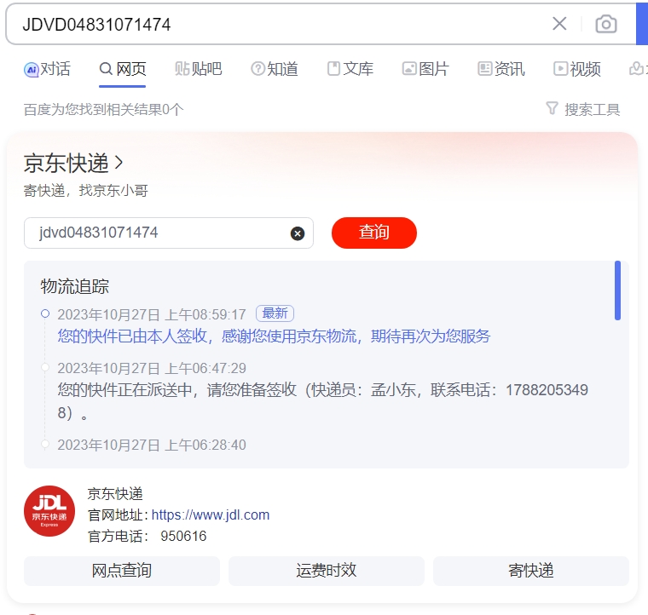This screenshot has width=648, height=615.
Task: Clear the Baidu search box with the X icon
Action: 559,24
